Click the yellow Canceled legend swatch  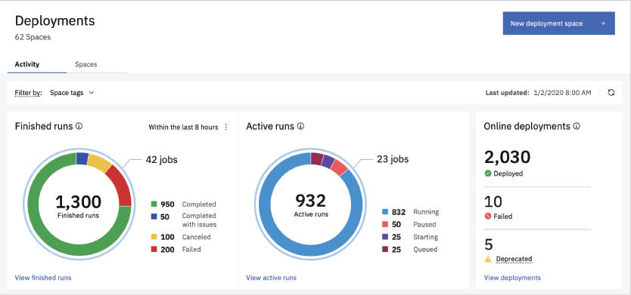point(154,237)
